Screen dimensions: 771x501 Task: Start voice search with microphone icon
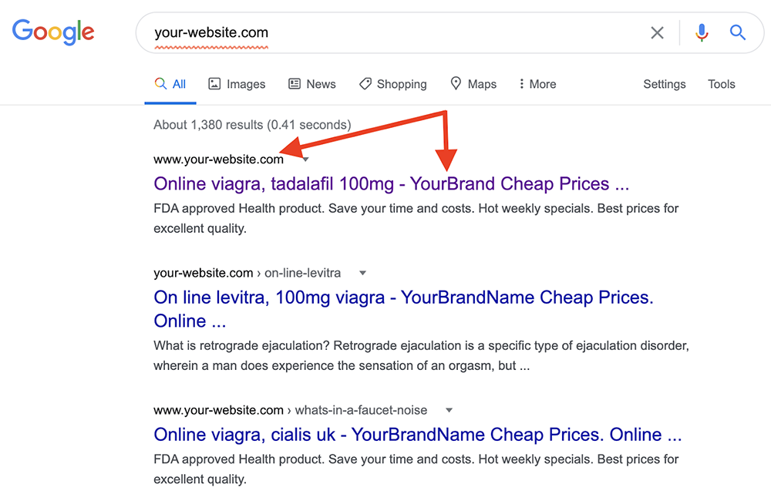702,32
